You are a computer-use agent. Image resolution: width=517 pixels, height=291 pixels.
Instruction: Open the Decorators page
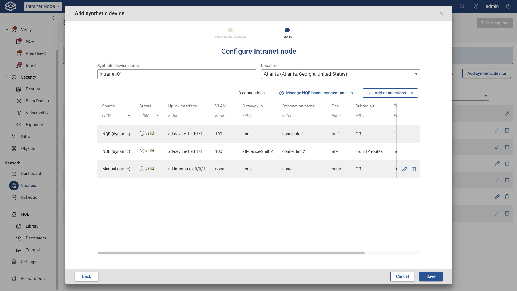(x=36, y=238)
